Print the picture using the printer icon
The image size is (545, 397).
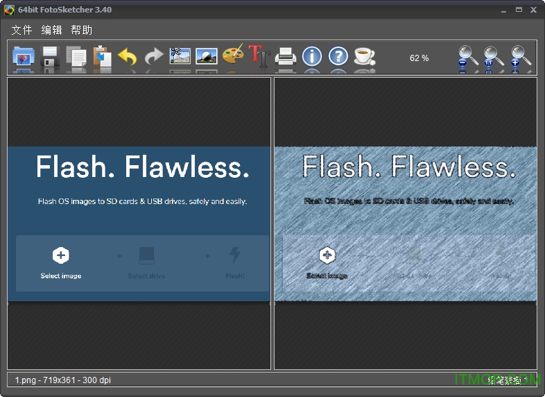coord(286,56)
